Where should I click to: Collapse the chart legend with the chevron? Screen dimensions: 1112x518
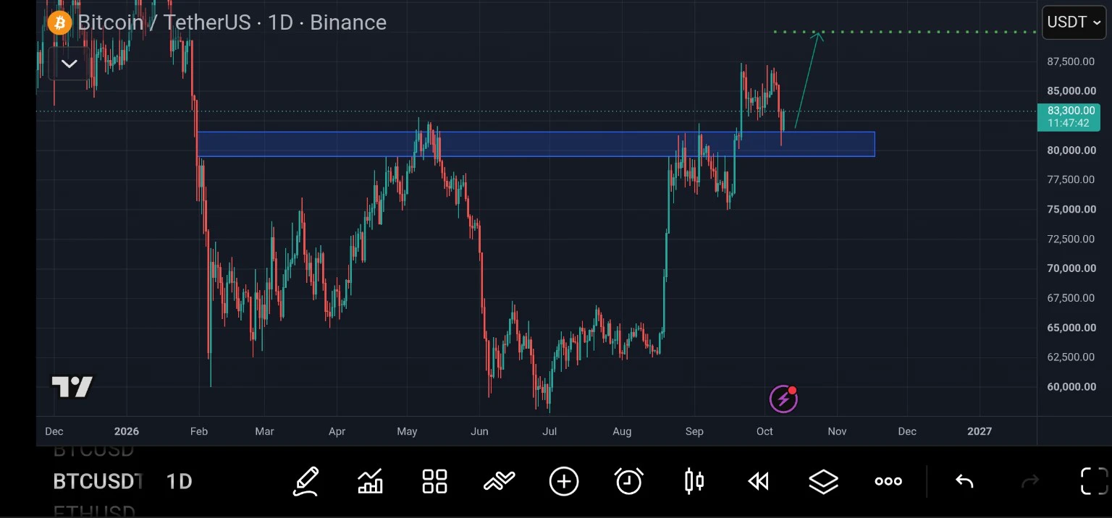point(69,64)
